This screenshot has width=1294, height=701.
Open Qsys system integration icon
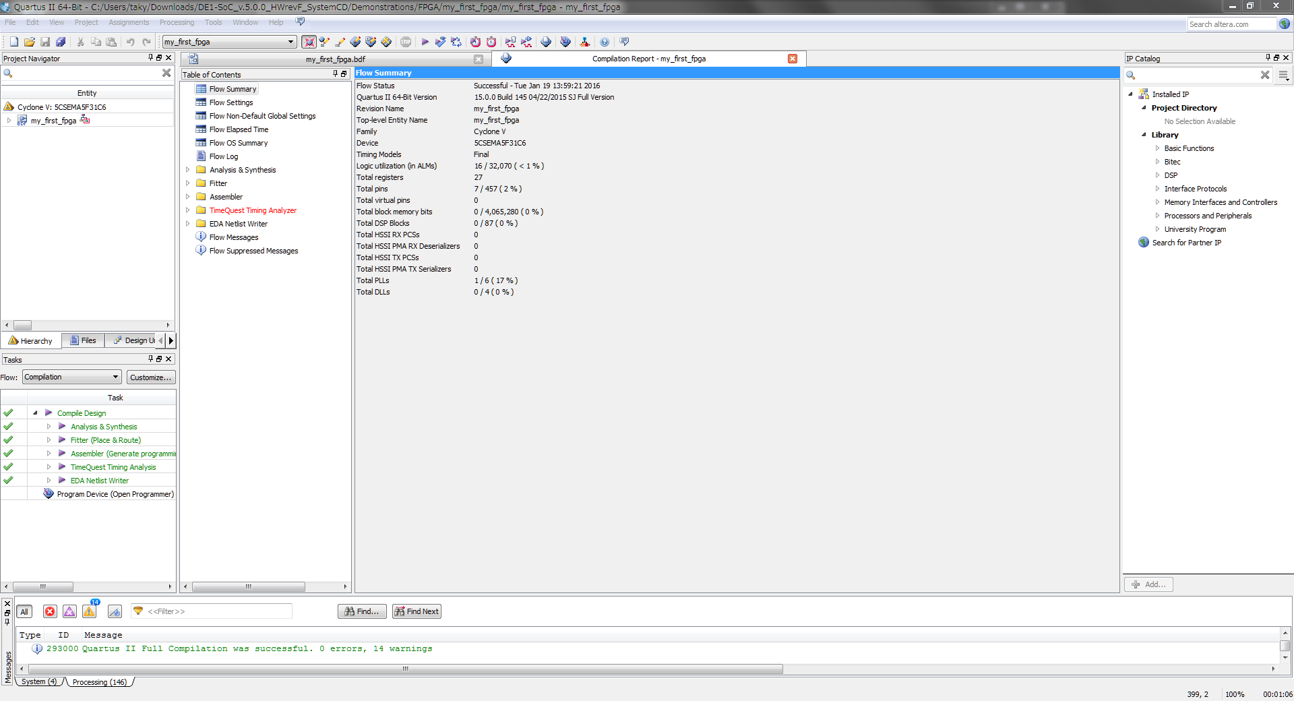point(584,42)
